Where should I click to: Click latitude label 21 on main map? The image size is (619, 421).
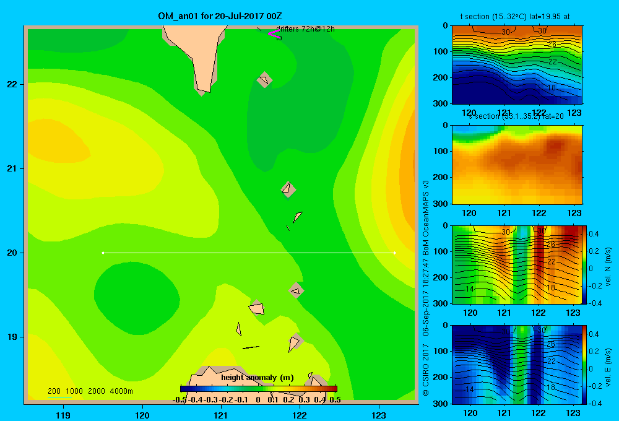pos(12,168)
